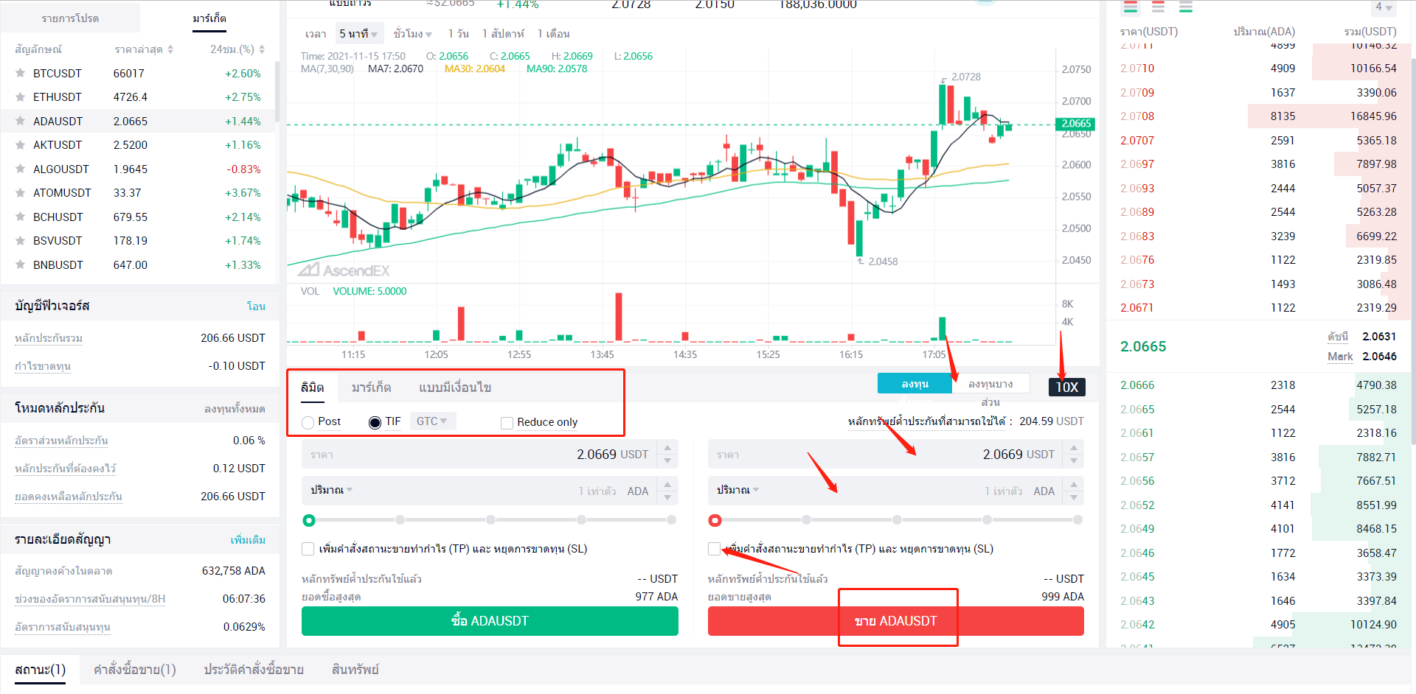Open the ชั่วโมง interval dropdown
This screenshot has width=1416, height=694.
pos(413,34)
